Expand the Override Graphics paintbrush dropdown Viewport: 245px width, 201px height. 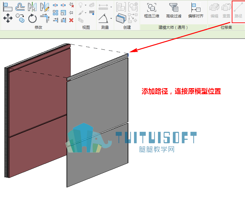coord(86,13)
